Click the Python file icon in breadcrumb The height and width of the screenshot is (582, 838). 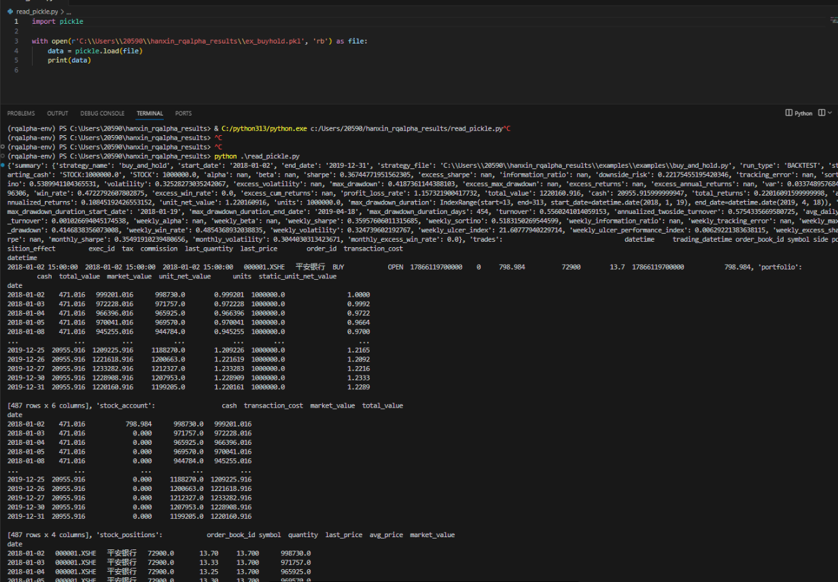pos(10,12)
